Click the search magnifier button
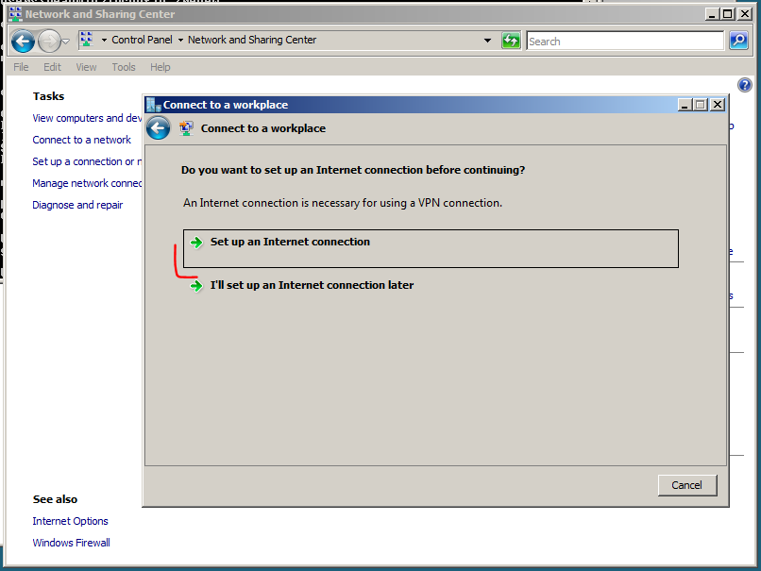Viewport: 761px width, 571px height. 738,41
